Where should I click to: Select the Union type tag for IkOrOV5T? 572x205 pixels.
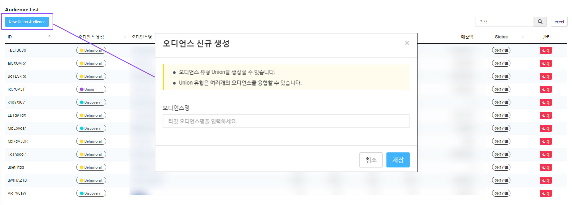[91, 89]
